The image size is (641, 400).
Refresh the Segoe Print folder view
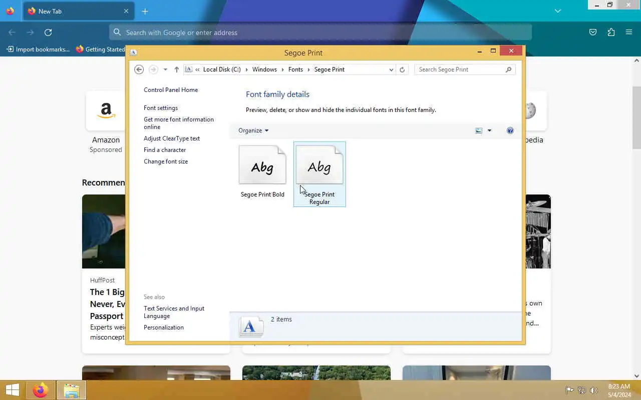(x=402, y=69)
